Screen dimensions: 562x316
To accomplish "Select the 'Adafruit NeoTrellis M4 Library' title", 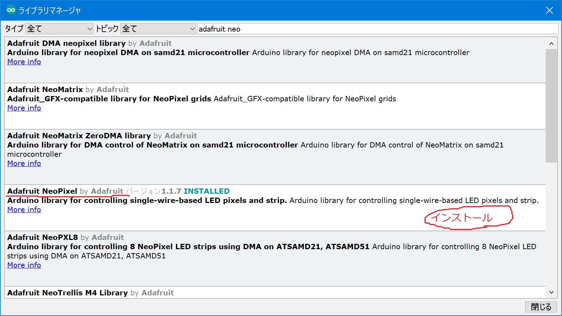I will [68, 293].
